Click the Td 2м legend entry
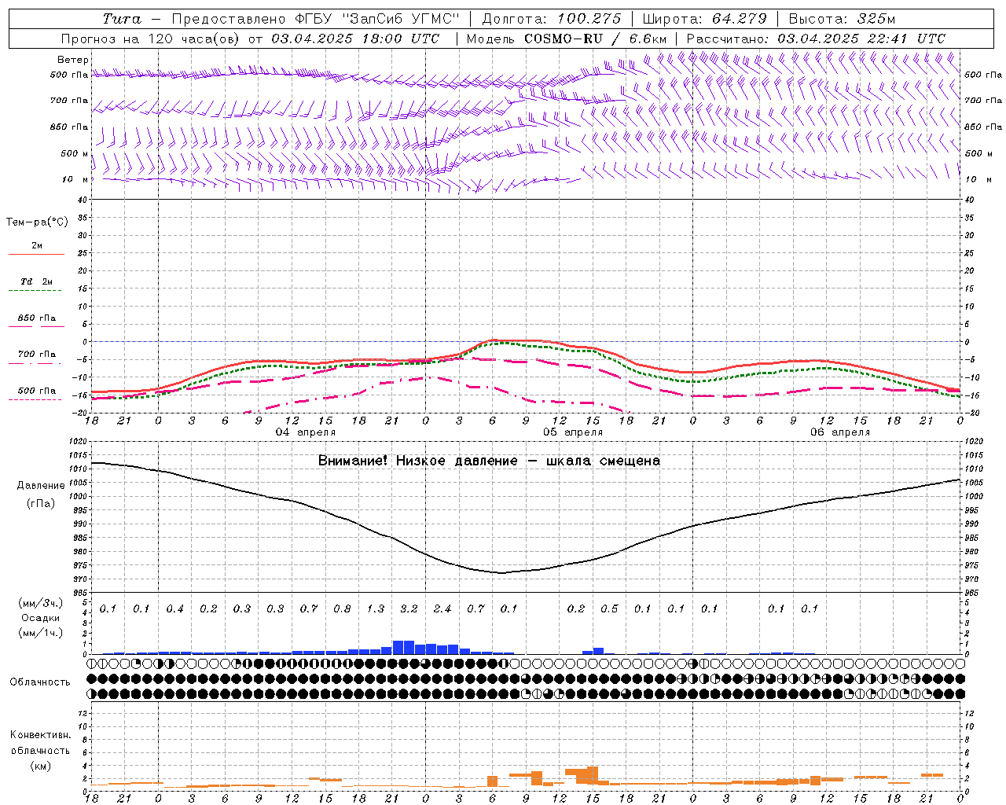The height and width of the screenshot is (805, 1006). pyautogui.click(x=36, y=281)
